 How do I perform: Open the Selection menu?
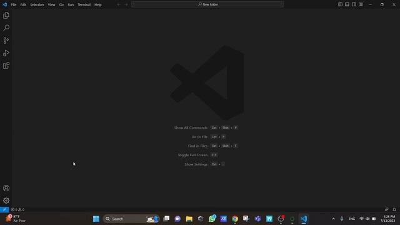(37, 4)
